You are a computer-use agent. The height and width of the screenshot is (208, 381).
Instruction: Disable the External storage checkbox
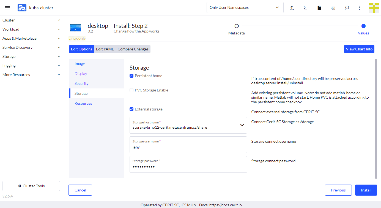click(x=131, y=109)
